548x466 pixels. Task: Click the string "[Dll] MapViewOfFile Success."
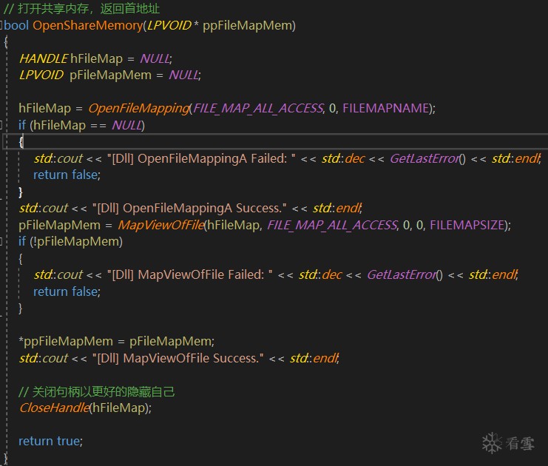point(178,358)
